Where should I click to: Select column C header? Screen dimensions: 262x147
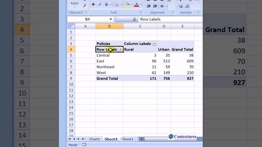[x=140, y=26]
